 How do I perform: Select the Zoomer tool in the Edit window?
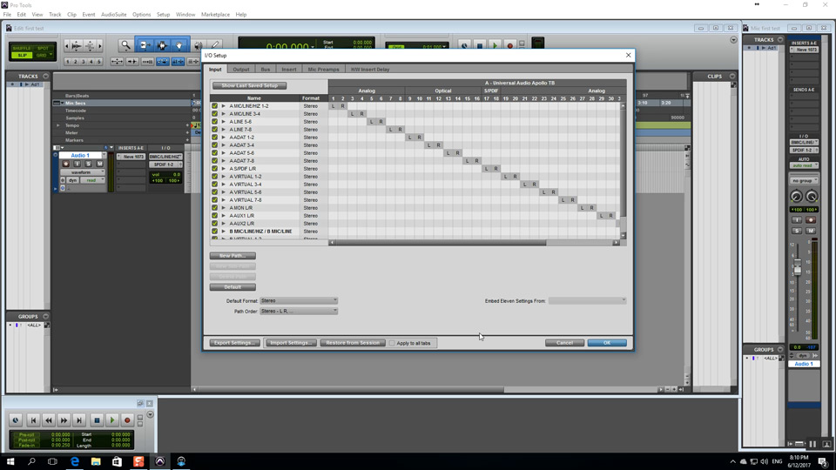click(x=125, y=46)
